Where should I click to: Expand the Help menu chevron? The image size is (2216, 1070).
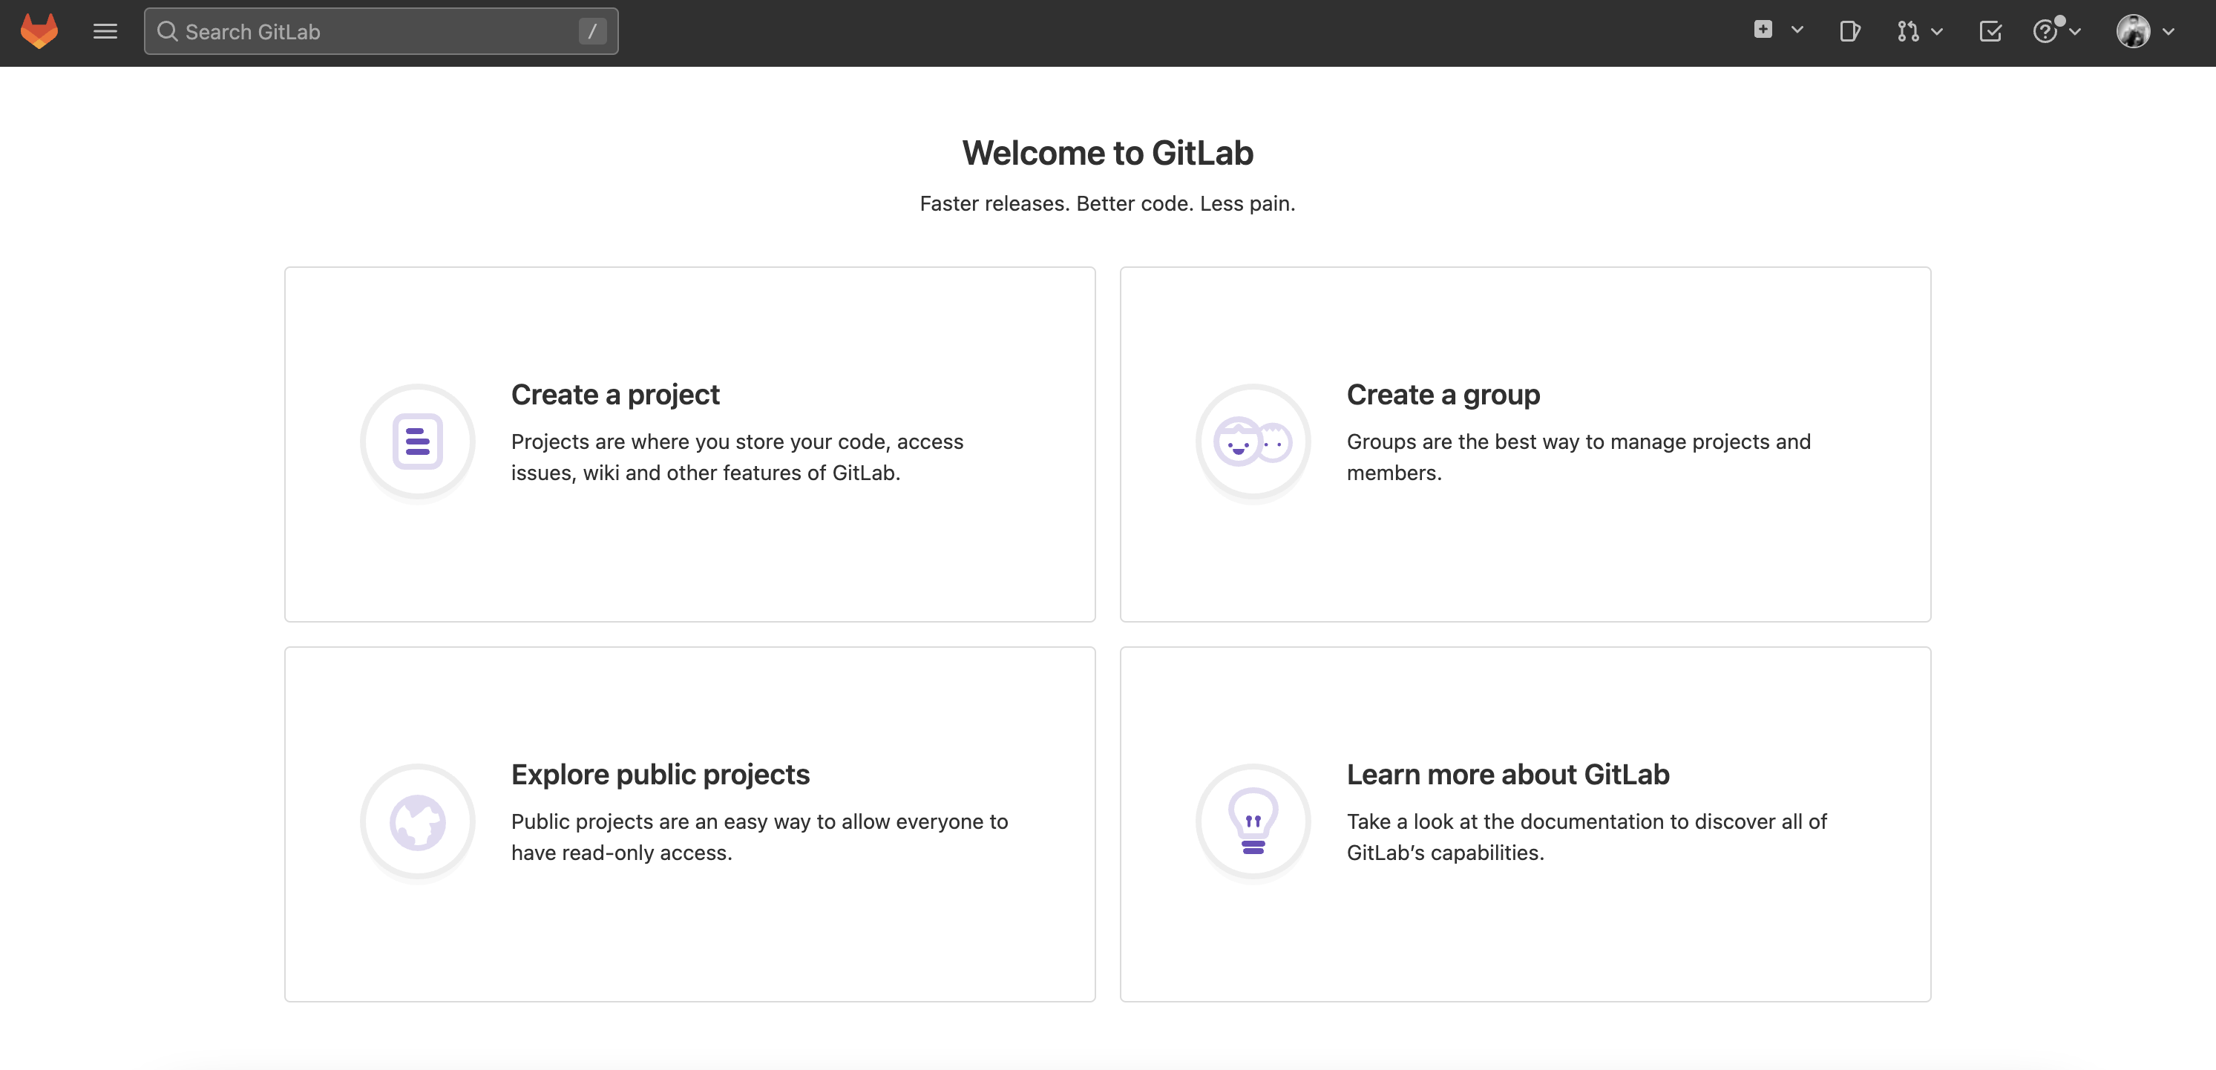2076,32
